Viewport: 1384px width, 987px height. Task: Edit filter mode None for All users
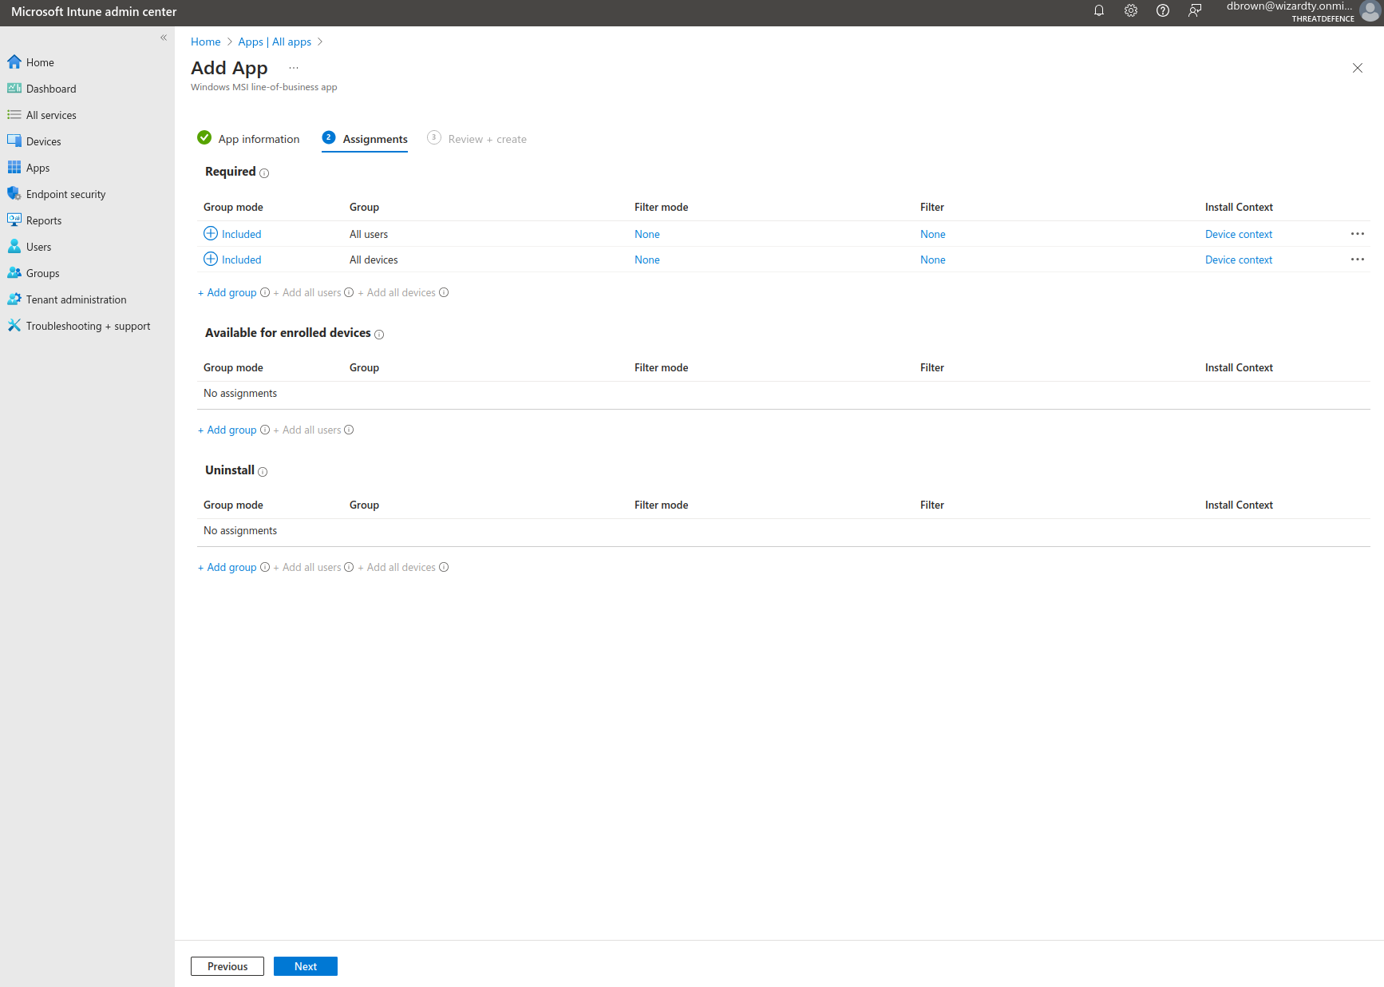tap(647, 234)
